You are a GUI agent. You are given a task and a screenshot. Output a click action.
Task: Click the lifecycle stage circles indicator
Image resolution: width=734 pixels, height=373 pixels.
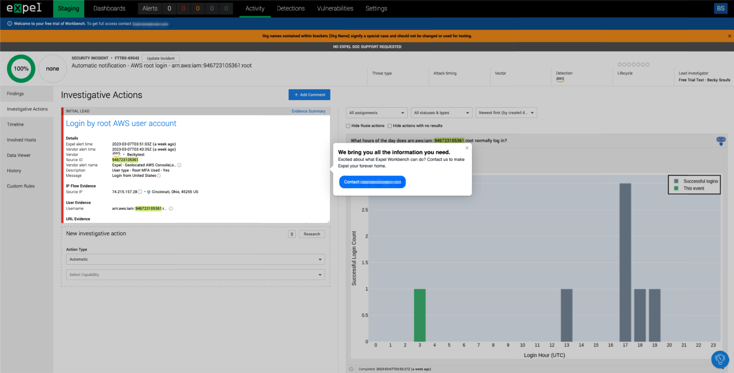point(633,64)
